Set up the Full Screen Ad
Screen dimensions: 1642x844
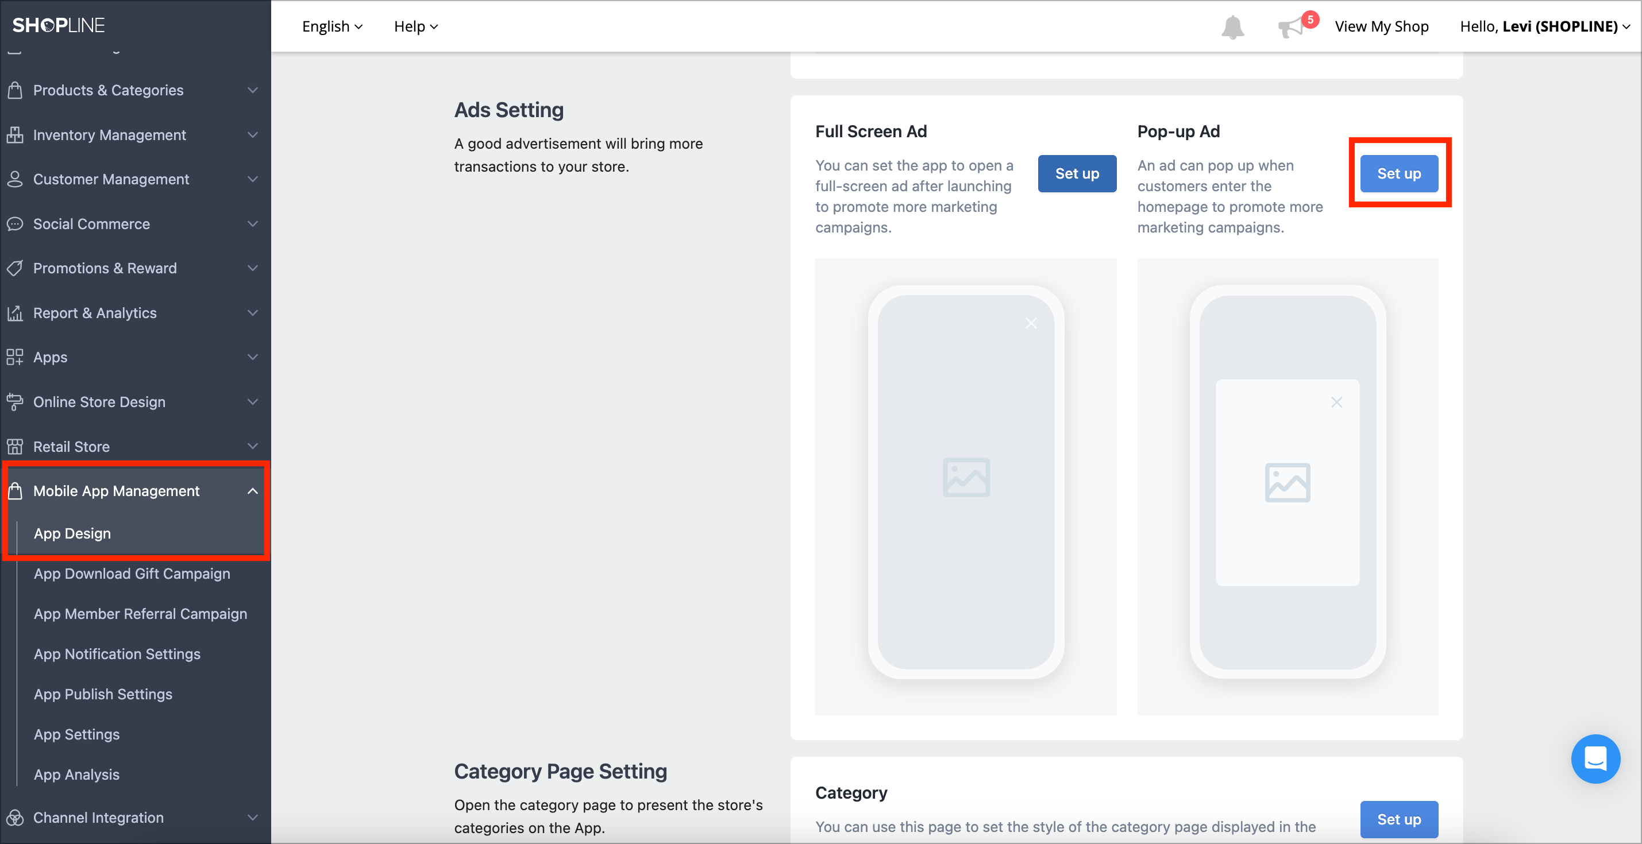pyautogui.click(x=1077, y=173)
